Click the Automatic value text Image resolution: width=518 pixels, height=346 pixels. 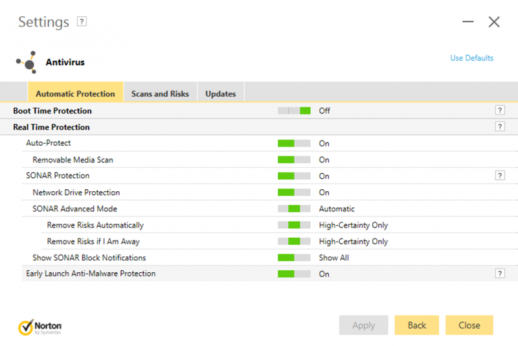pyautogui.click(x=337, y=209)
